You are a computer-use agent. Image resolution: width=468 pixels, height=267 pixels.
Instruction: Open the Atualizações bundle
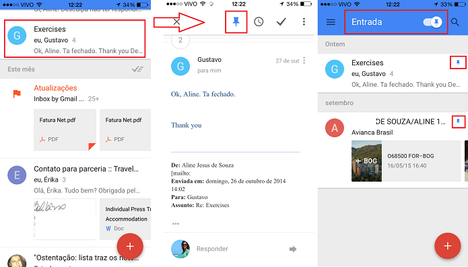click(x=55, y=88)
